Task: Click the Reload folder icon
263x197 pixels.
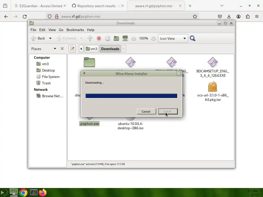Action: [x=108, y=38]
